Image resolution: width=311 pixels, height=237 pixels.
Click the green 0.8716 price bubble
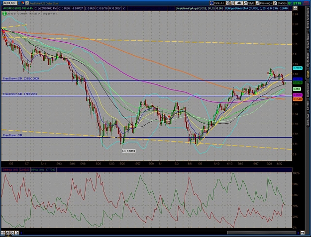pyautogui.click(x=298, y=82)
